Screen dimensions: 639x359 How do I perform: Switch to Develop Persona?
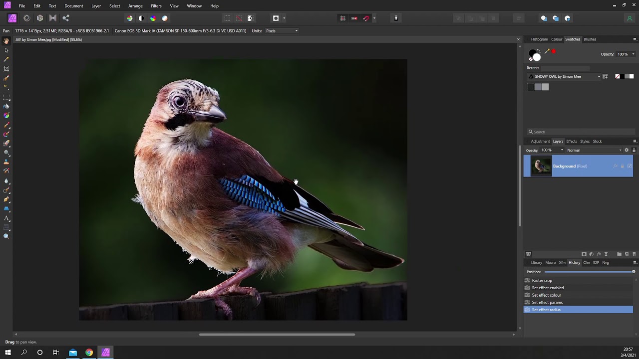pos(40,18)
